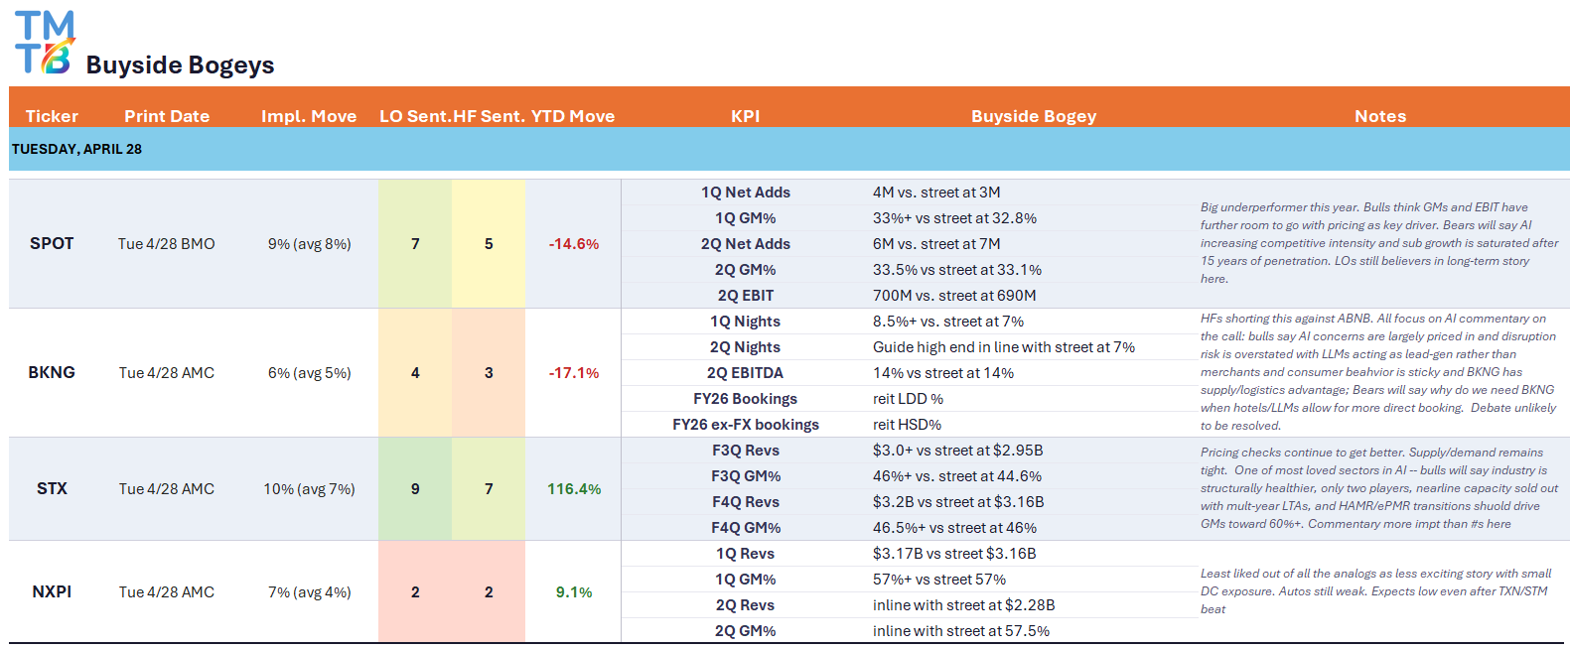Click the NXPI ticker cell
This screenshot has width=1570, height=649.
click(x=52, y=591)
